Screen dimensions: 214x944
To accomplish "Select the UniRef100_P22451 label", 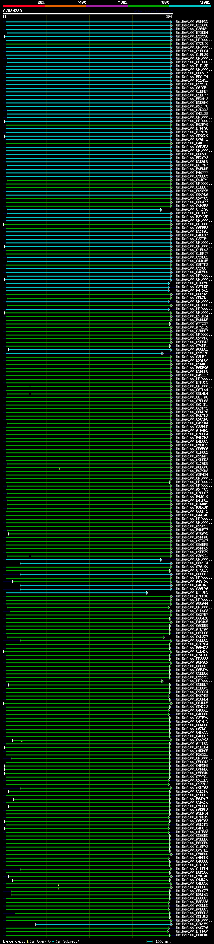I will 192,81.
